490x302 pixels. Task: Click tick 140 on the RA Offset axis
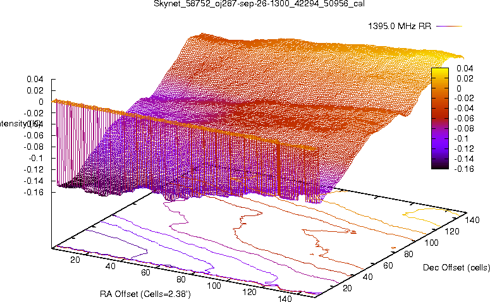(x=285, y=298)
